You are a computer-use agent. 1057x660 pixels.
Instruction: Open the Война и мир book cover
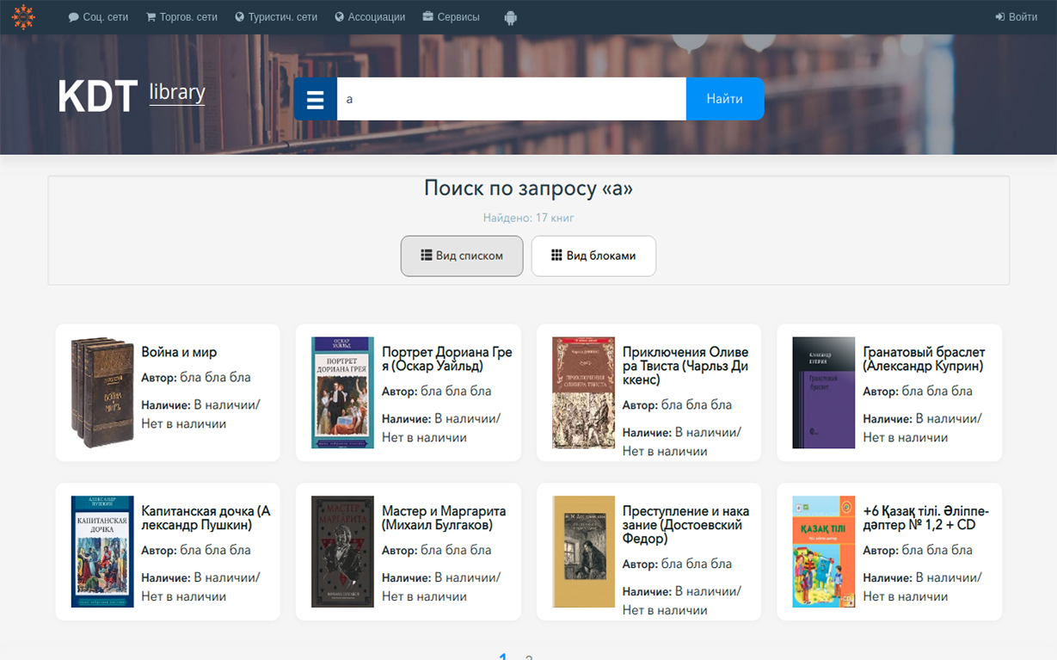point(102,392)
